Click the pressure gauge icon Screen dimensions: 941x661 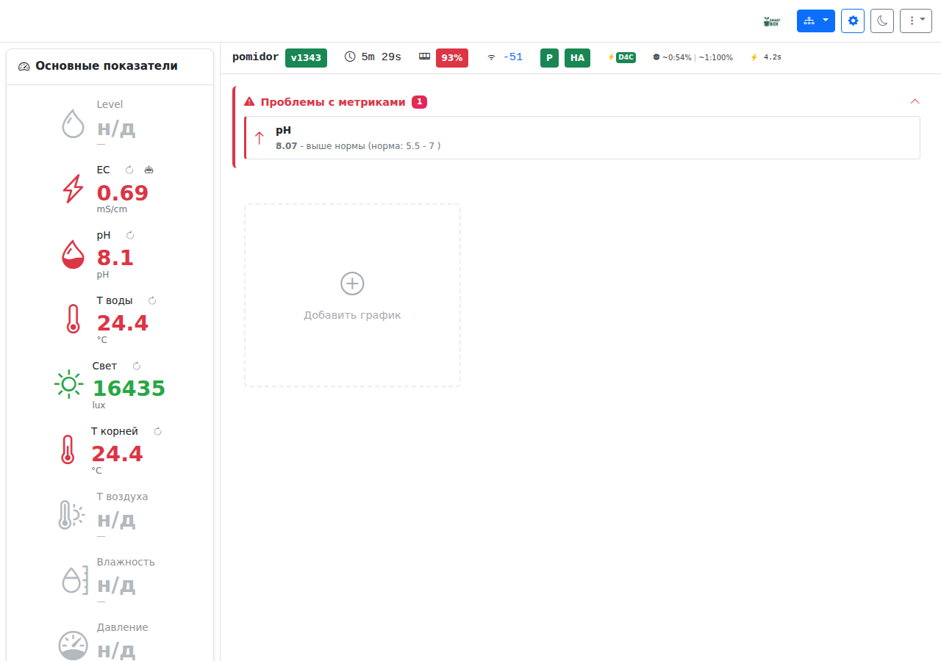pos(73,645)
